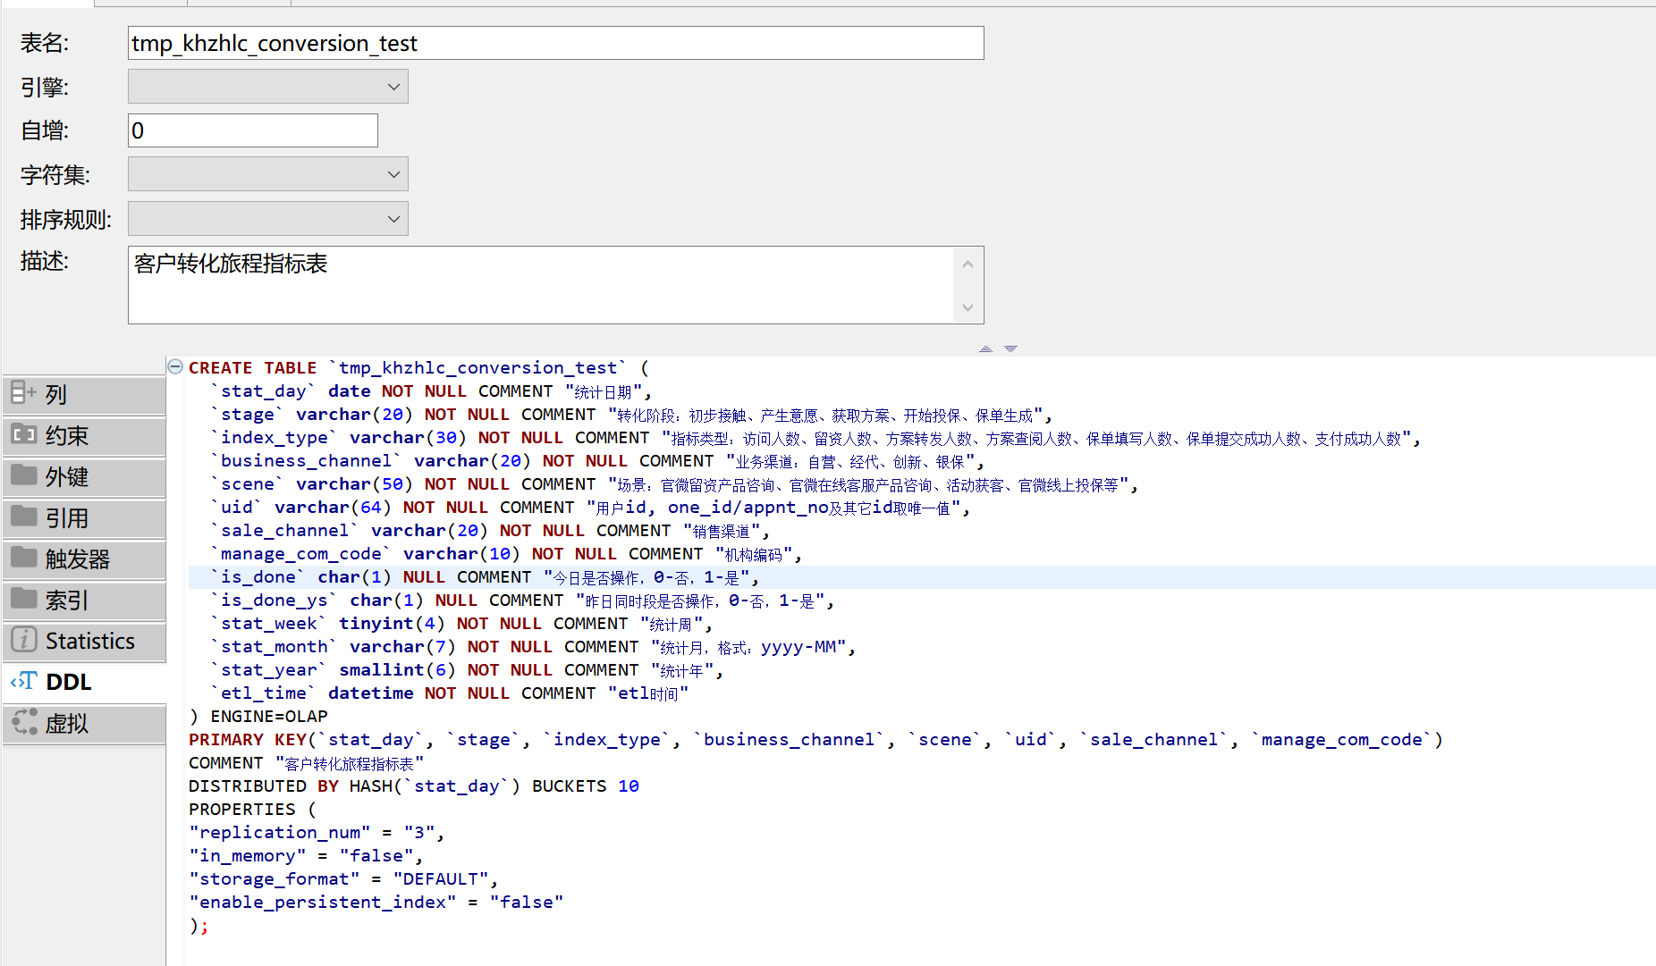This screenshot has width=1656, height=966.
Task: Open the 索引 indexes tab
Action: click(84, 600)
